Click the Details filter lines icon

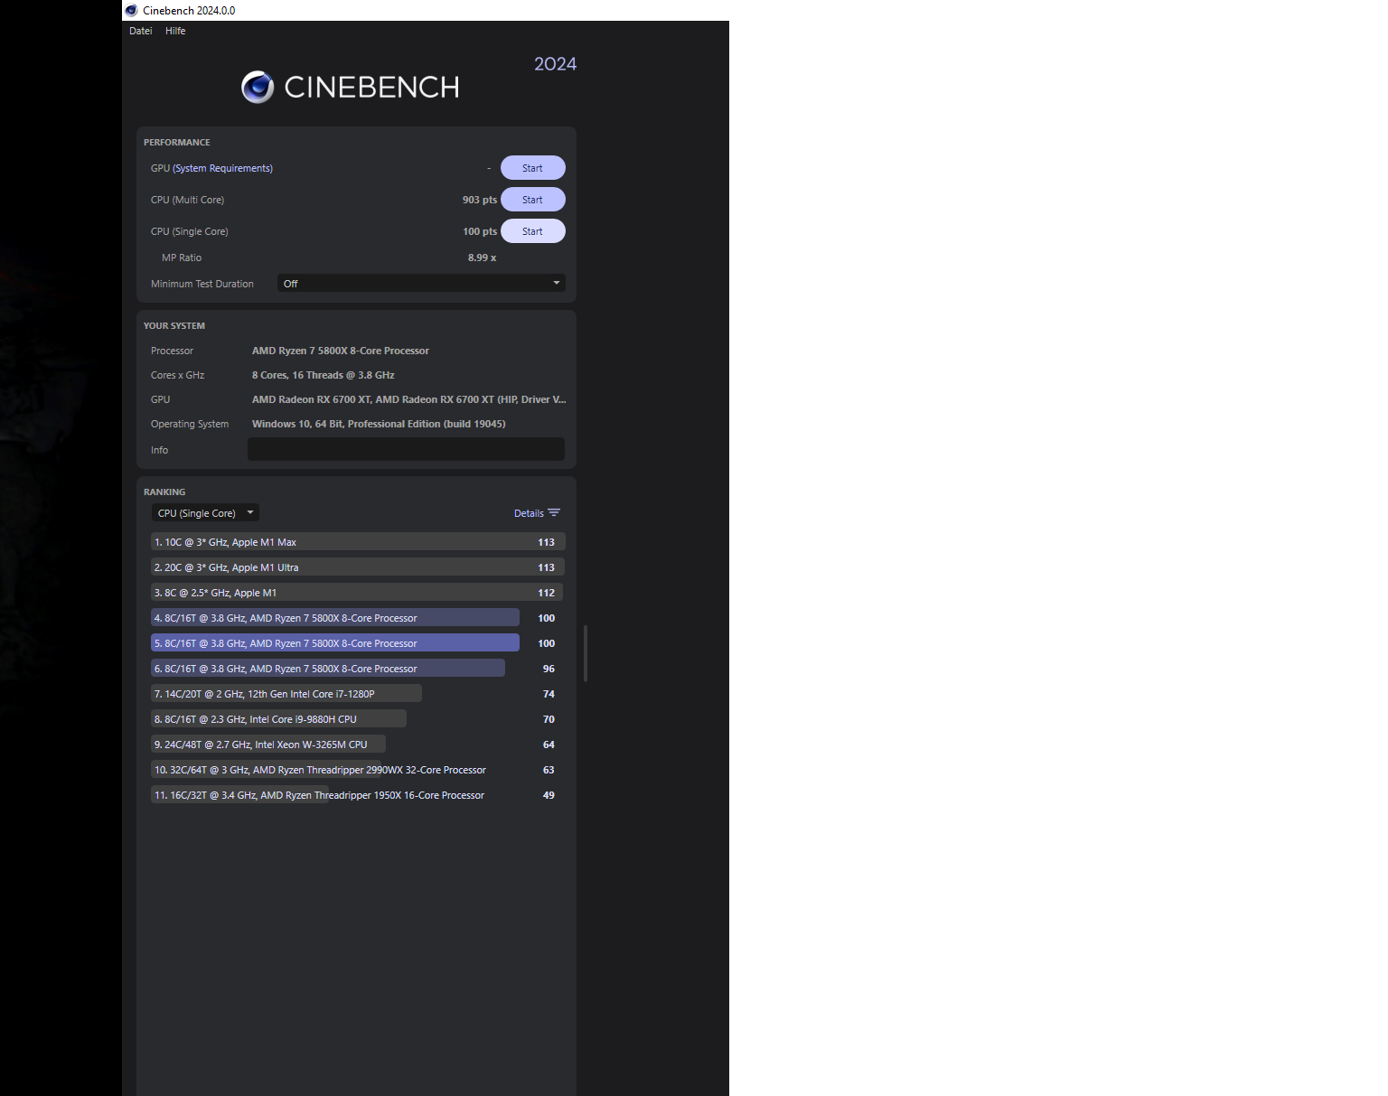pyautogui.click(x=554, y=512)
